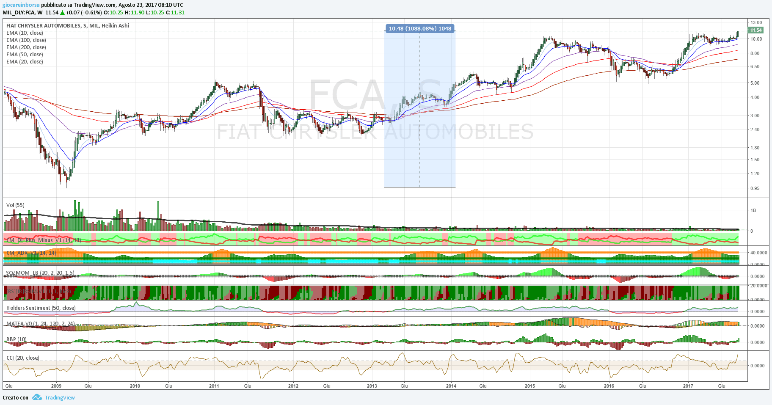Click the 2016 label on time axis
The width and height of the screenshot is (772, 405).
[x=609, y=386]
